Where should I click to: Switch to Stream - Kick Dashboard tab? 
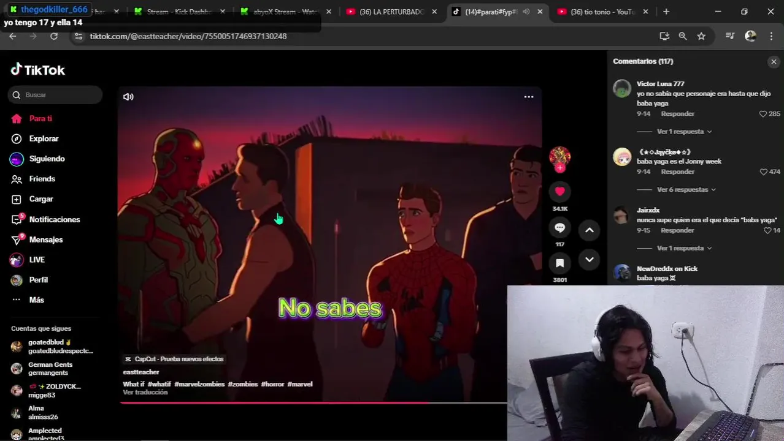click(180, 12)
